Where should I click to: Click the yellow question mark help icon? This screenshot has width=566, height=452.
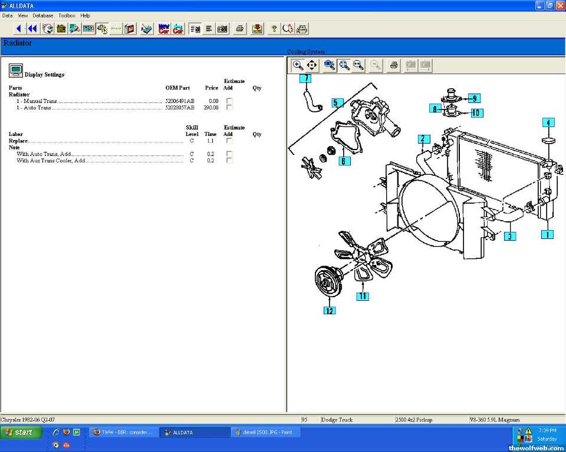274,28
